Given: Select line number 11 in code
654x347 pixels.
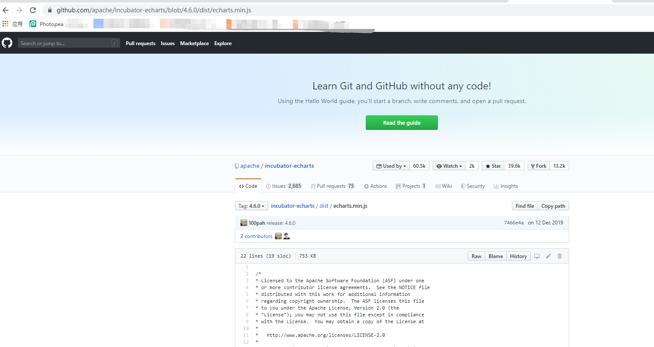Looking at the screenshot, I should (246, 335).
